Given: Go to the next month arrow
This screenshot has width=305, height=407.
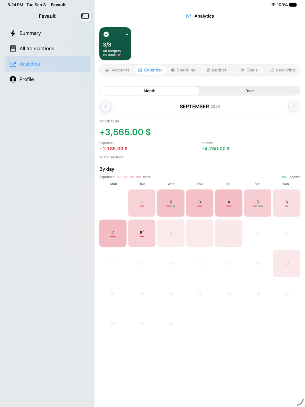Looking at the screenshot, I should coord(294,106).
